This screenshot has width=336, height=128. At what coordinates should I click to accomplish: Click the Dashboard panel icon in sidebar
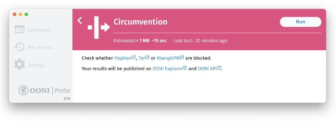click(x=19, y=29)
